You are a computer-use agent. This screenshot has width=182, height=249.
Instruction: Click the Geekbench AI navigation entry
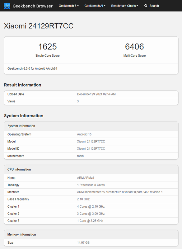click(x=94, y=6)
